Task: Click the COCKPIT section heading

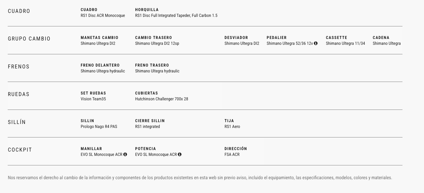Action: [x=20, y=150]
